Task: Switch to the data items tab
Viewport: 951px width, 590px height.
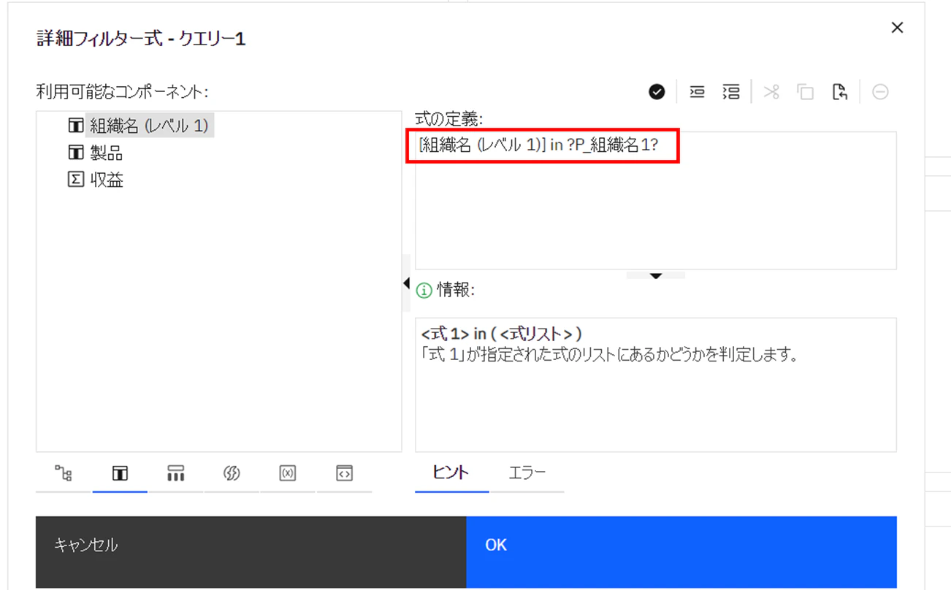Action: pos(120,474)
